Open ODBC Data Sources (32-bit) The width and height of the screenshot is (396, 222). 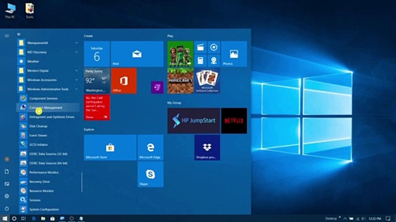(48, 154)
